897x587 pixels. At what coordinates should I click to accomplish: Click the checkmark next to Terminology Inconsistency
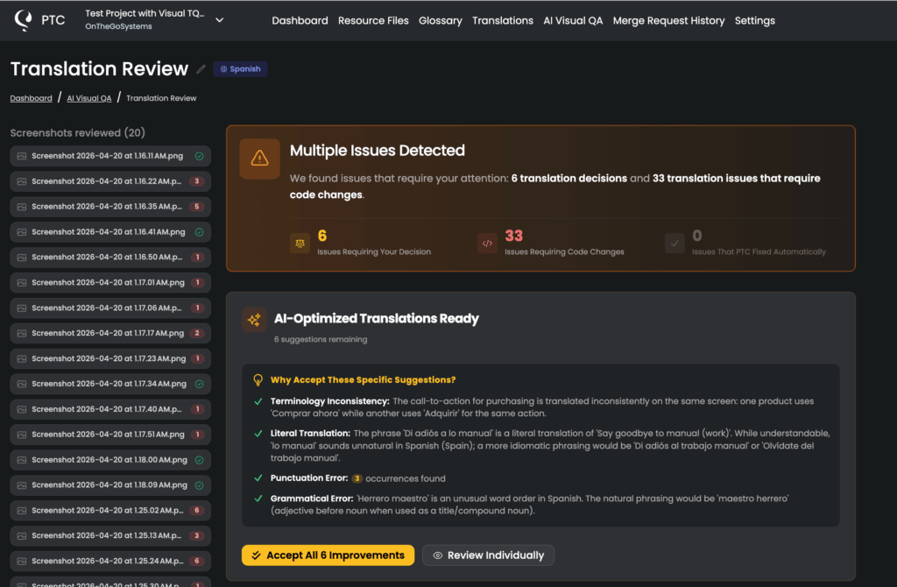258,401
